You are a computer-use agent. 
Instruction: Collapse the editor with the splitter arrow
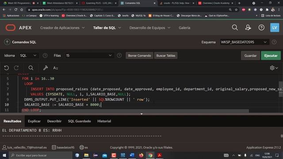(x=141, y=114)
